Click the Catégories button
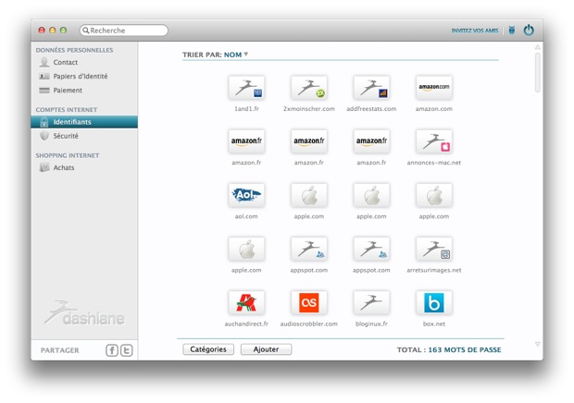This screenshot has height=403, width=574. pos(208,349)
